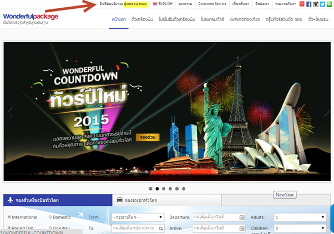
Task: Open หน้าแรก home menu item
Action: 119,19
